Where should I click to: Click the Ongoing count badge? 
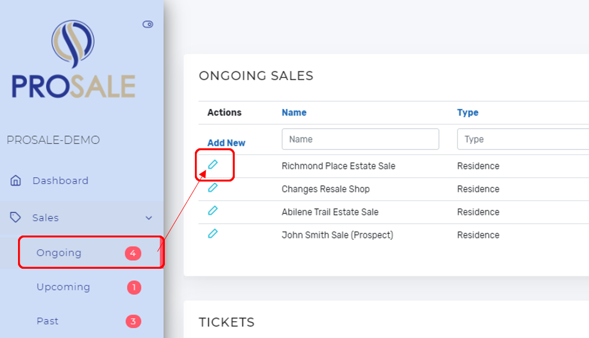click(x=133, y=253)
